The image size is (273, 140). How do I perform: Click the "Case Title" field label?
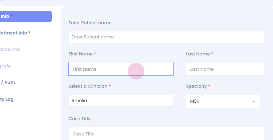[x=80, y=119]
